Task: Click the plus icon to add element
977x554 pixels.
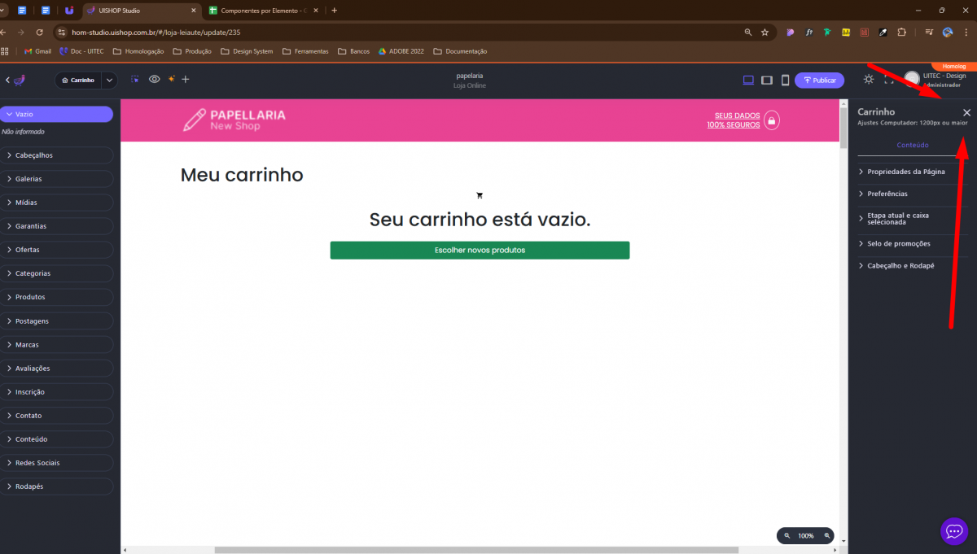Action: tap(186, 80)
